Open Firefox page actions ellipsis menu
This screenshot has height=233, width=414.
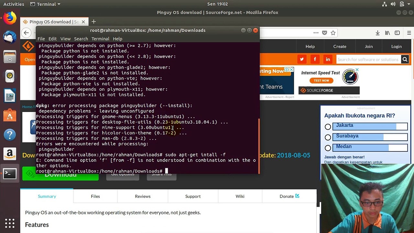(316, 33)
